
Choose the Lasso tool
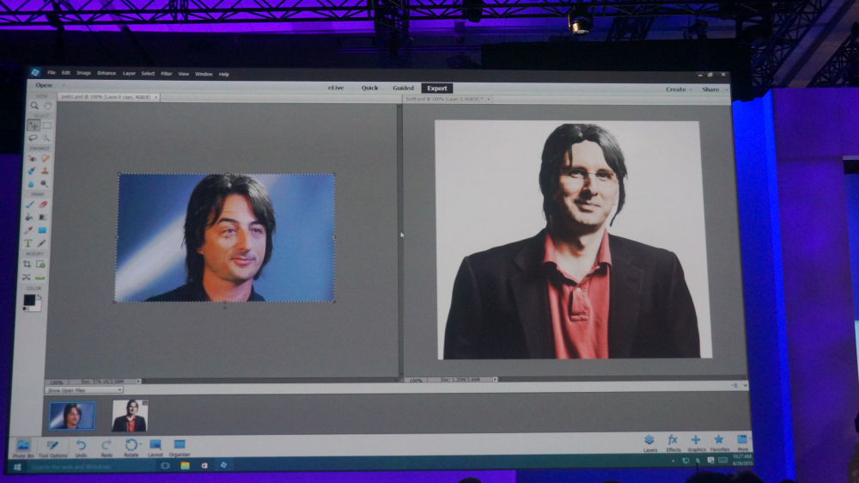[x=34, y=138]
